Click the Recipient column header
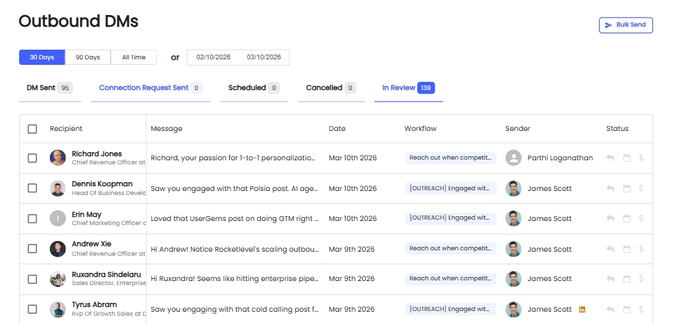Screen dimensions: 678x324 (x=65, y=128)
